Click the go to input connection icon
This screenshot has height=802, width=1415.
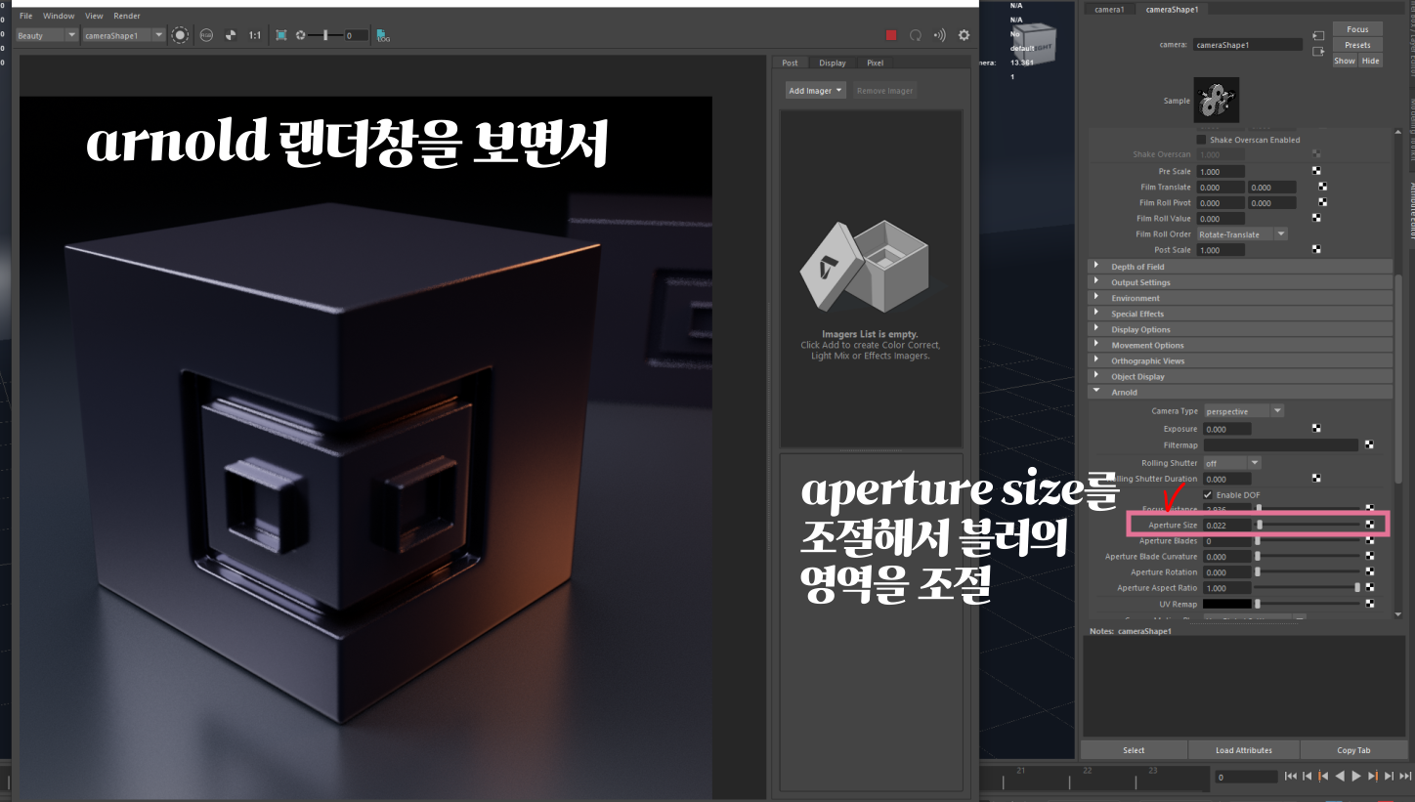[1318, 36]
